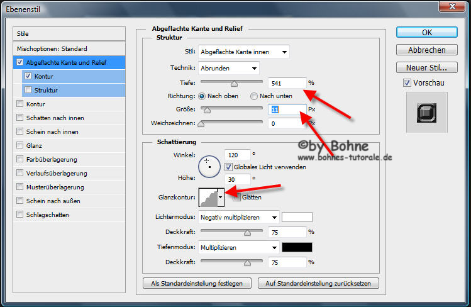Click the black Tiefenmodus color swatch

pos(297,248)
